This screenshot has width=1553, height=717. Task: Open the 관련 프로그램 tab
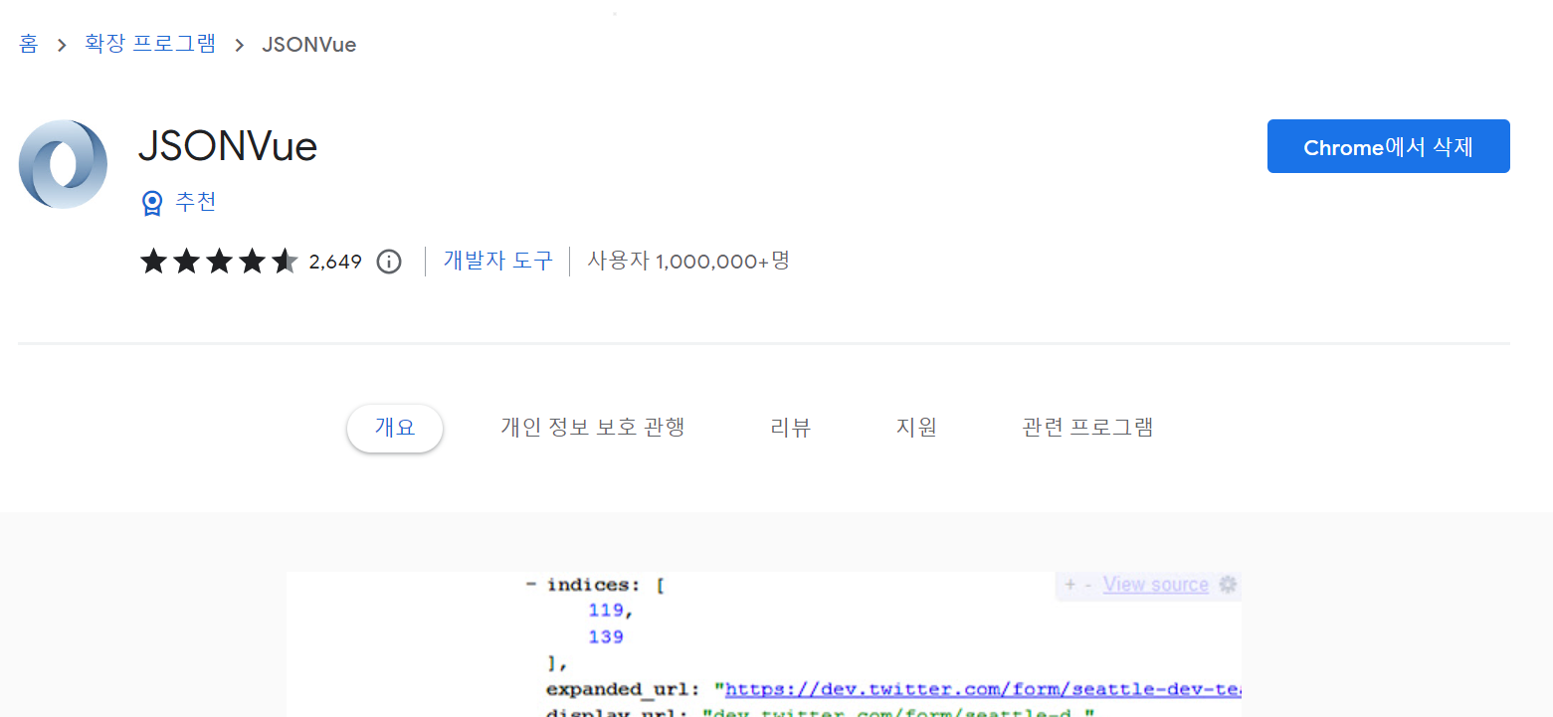(1087, 428)
